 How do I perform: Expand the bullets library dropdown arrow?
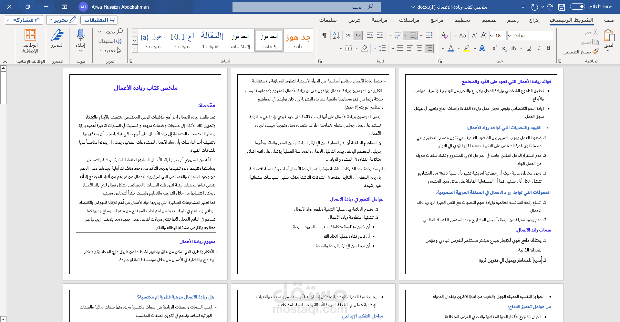[x=421, y=35]
